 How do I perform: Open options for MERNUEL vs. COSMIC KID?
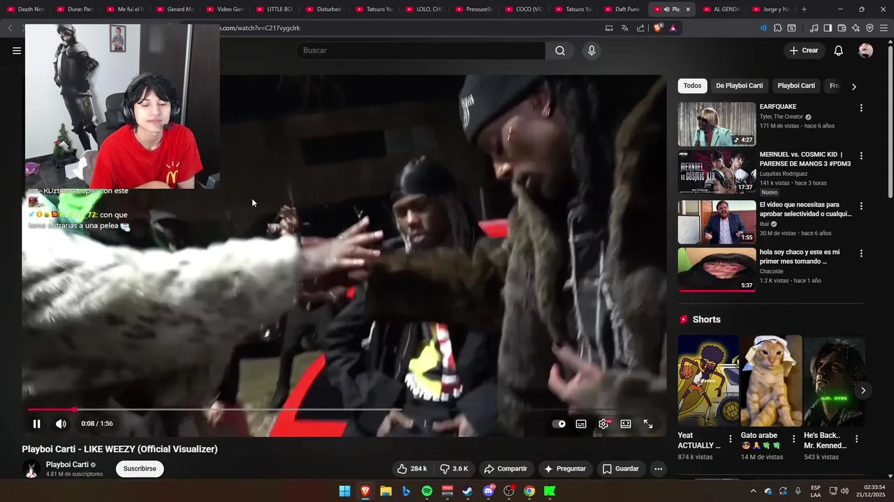(860, 155)
